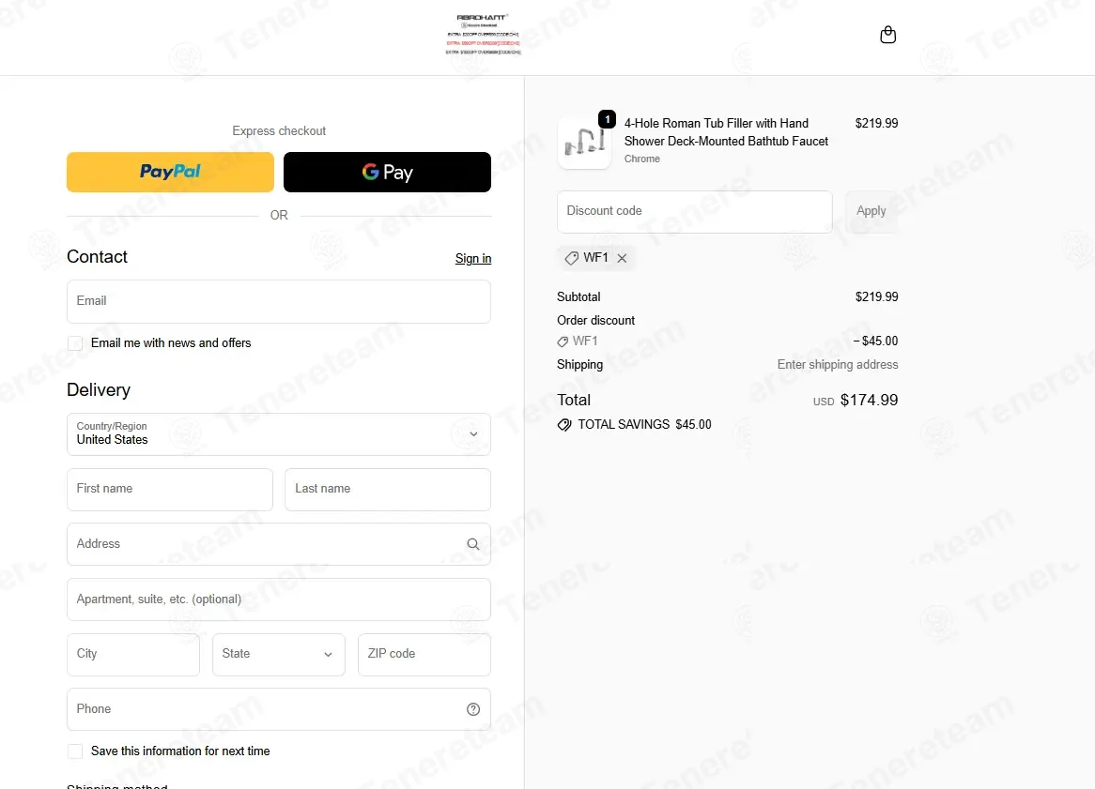Image resolution: width=1095 pixels, height=789 pixels.
Task: Remove the WF1 discount code tag
Action: pyautogui.click(x=622, y=258)
